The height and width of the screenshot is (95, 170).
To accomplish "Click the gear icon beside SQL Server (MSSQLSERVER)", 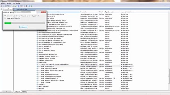I will tap(37, 66).
